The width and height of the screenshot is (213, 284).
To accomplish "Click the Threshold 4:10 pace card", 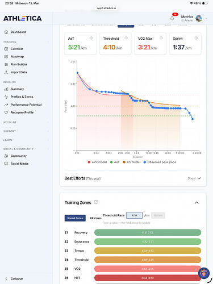I will (115, 44).
